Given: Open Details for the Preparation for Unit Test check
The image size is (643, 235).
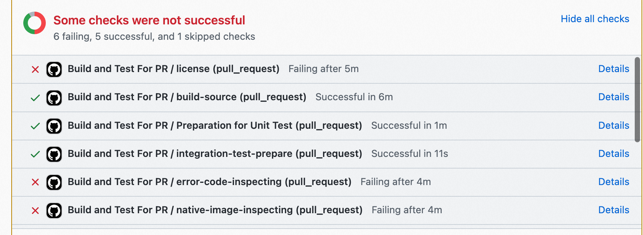Looking at the screenshot, I should click(x=614, y=125).
